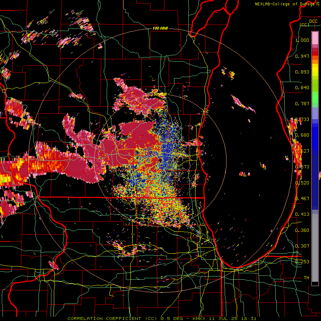Click the 0.307 legend value
Screen dimensions: 321x321
(302, 246)
